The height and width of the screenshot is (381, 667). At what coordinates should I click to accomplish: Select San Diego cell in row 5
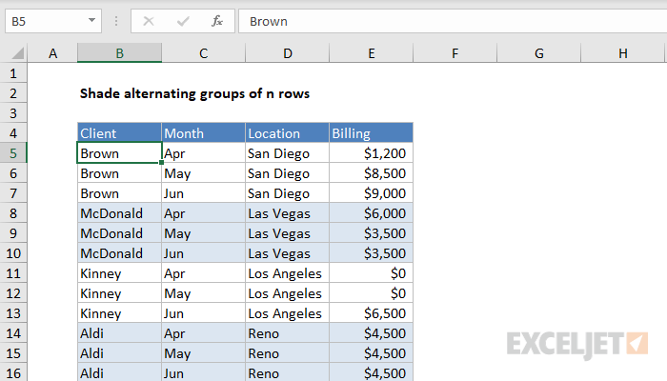pyautogui.click(x=288, y=153)
